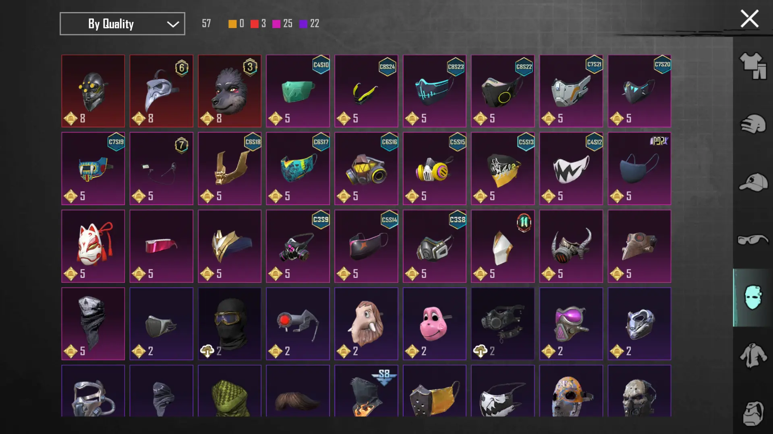Pick the plague doctor bird mask
This screenshot has height=434, width=773.
click(161, 91)
